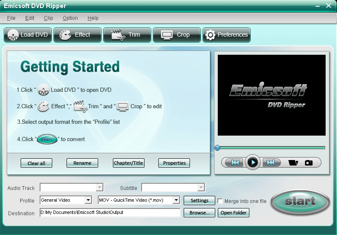Click the previous chapter playback button
Screen dimensions: 337x235
pyautogui.click(x=235, y=163)
